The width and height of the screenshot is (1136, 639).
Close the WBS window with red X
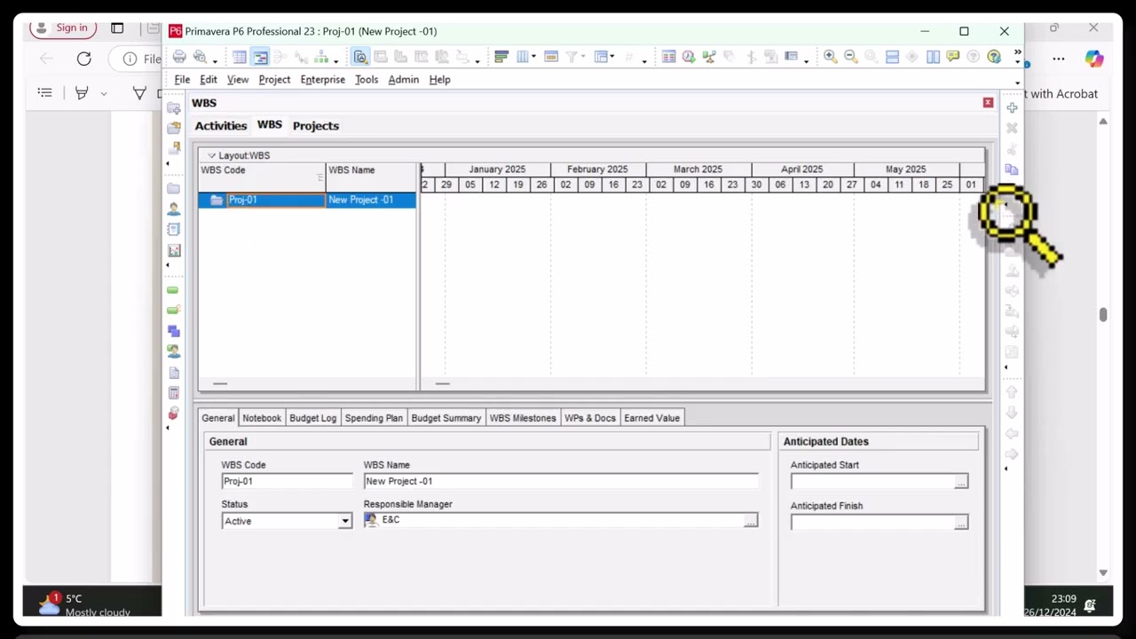988,103
